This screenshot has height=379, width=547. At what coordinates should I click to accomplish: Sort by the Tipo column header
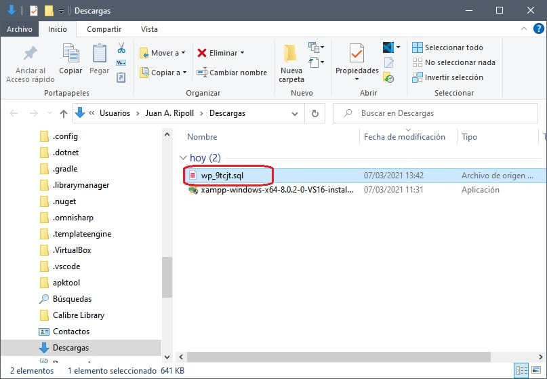point(469,137)
